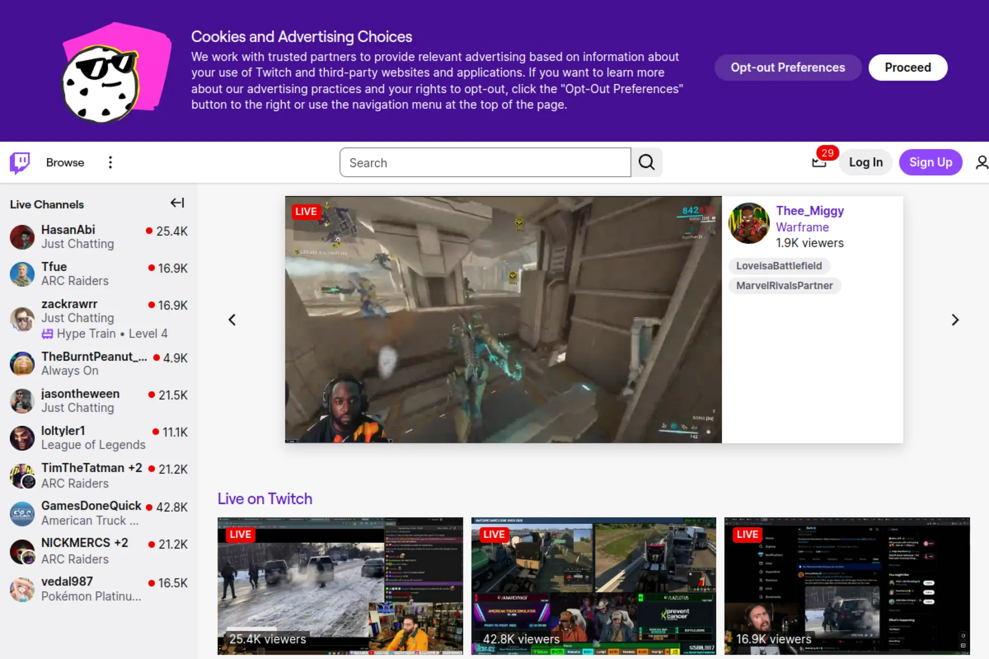Click the search magnifying glass icon
Image resolution: width=989 pixels, height=659 pixels.
[x=647, y=162]
